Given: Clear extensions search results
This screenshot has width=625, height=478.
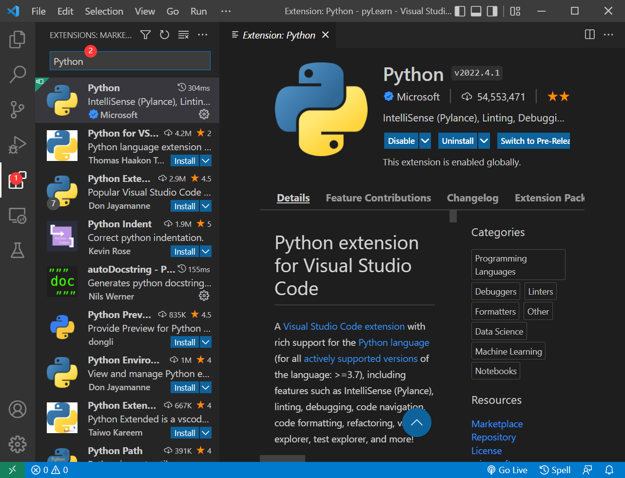Looking at the screenshot, I should pyautogui.click(x=183, y=35).
